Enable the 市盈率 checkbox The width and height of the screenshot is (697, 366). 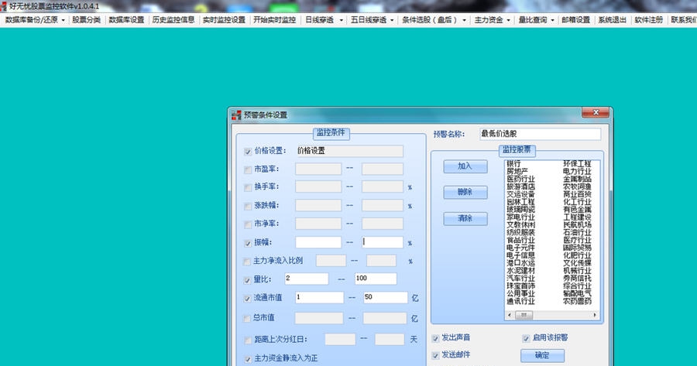(x=248, y=169)
